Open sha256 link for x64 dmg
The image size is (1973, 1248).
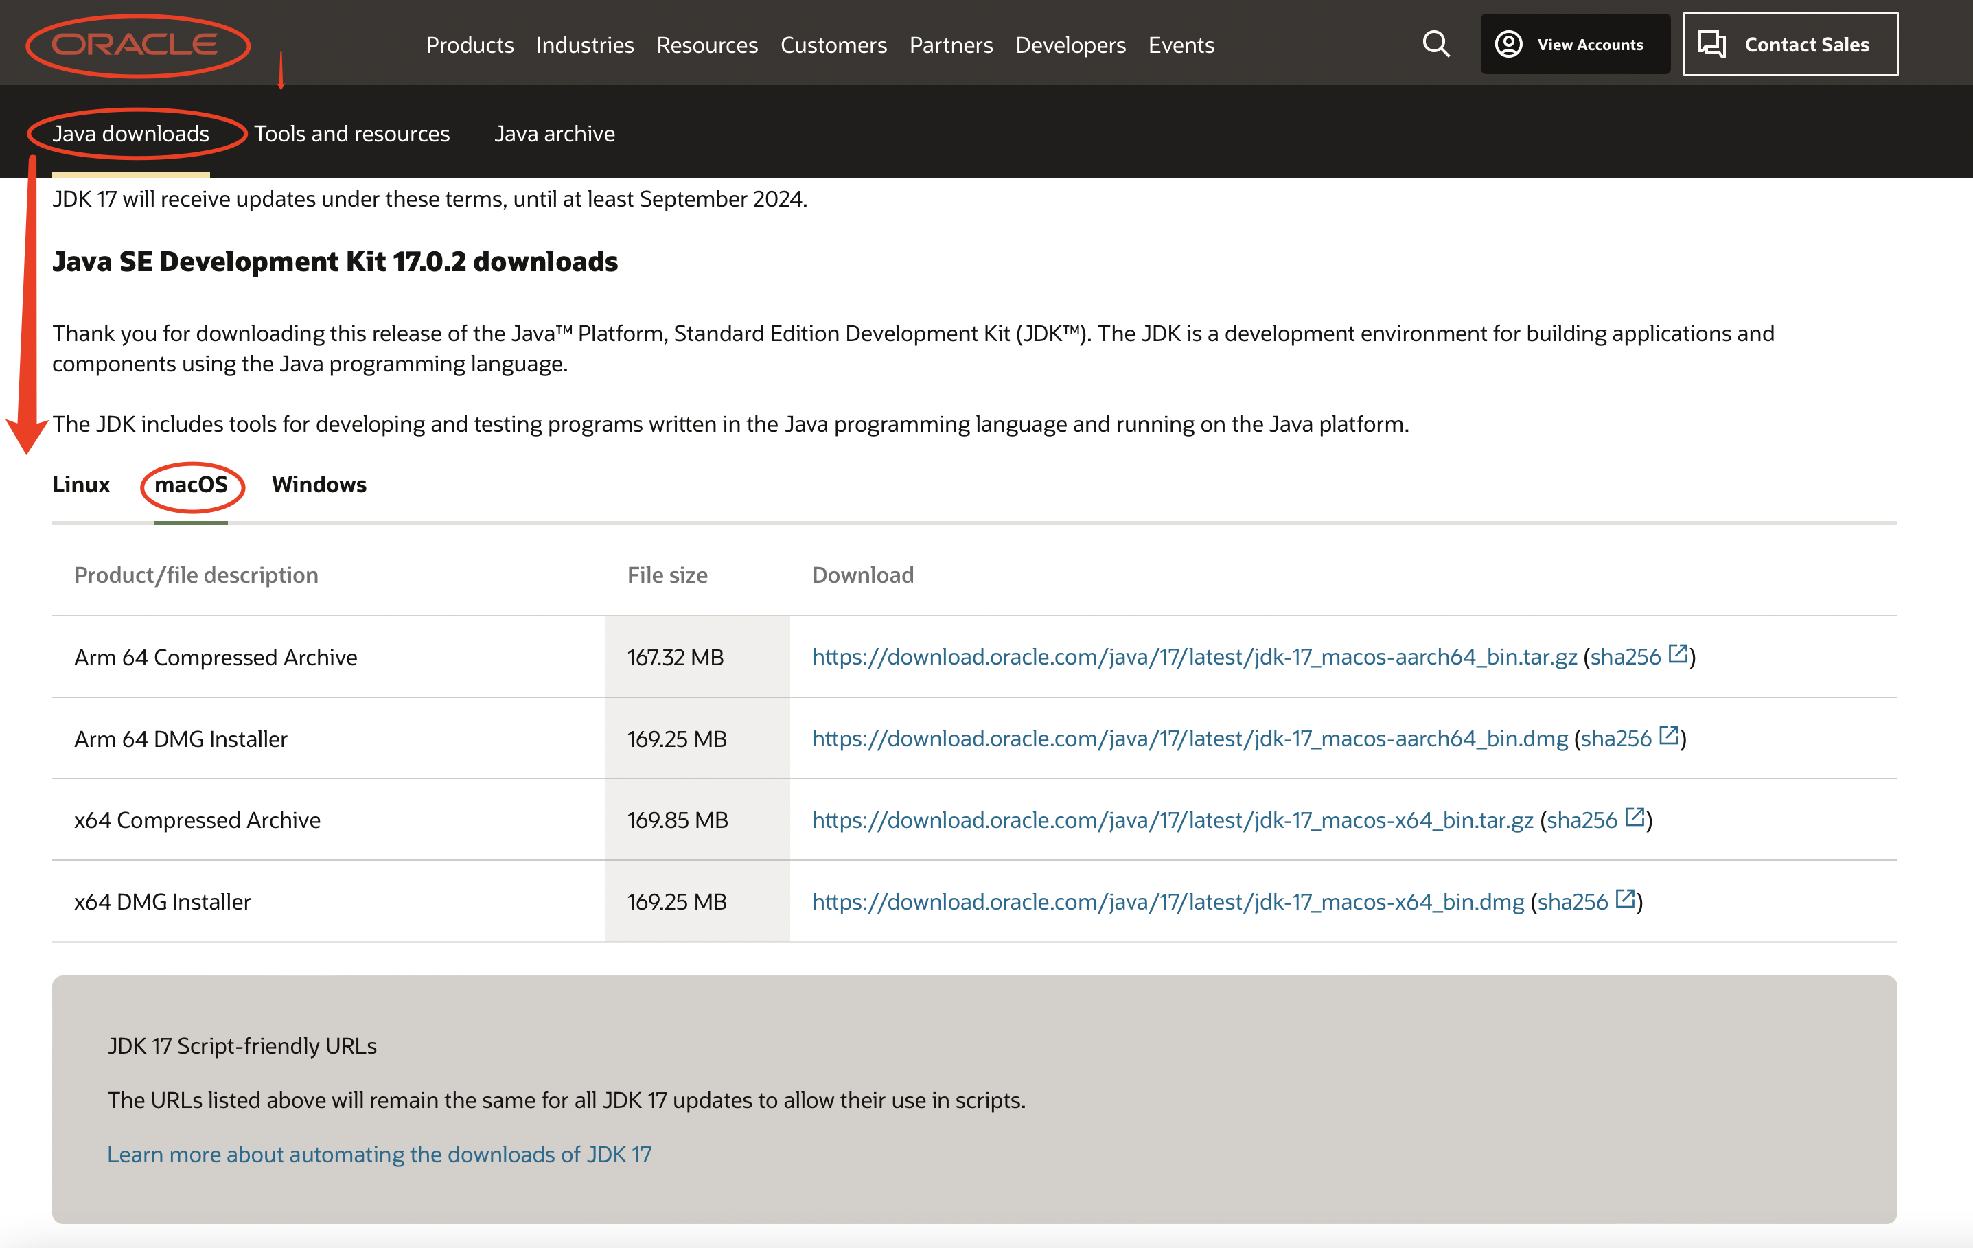pyautogui.click(x=1572, y=902)
